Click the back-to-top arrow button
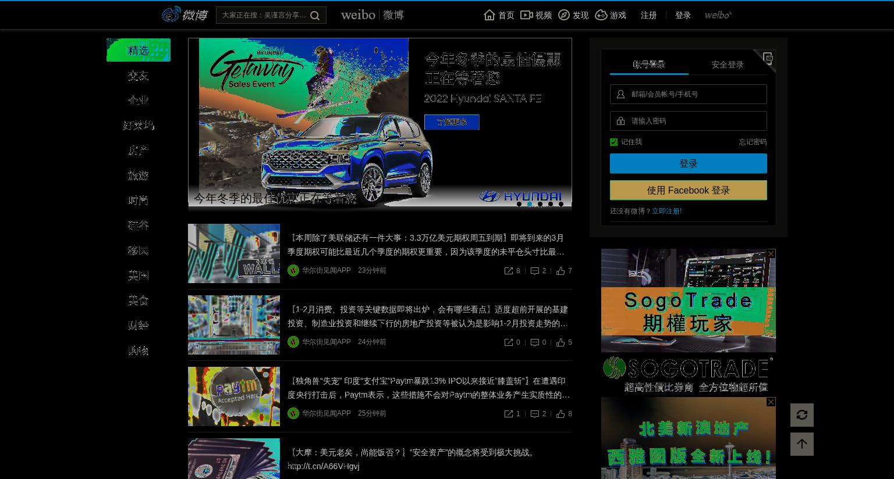 pyautogui.click(x=802, y=444)
